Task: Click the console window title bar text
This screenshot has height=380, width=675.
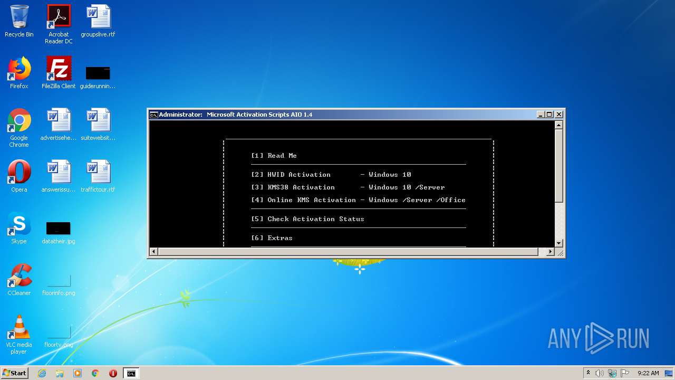Action: (x=236, y=115)
